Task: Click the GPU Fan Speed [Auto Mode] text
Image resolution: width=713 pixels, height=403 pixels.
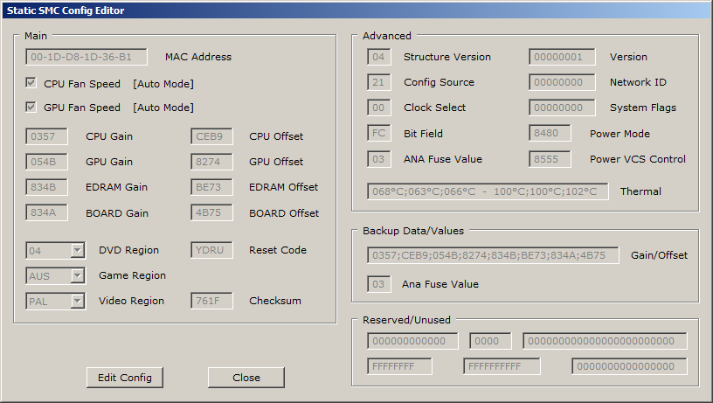Action: tap(163, 108)
